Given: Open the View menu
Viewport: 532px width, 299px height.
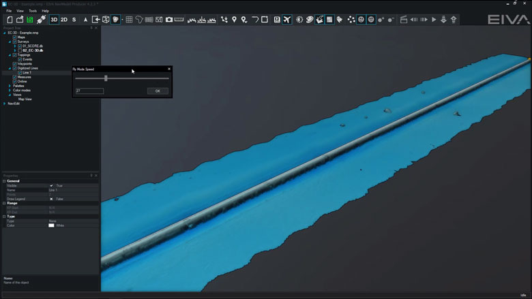Looking at the screenshot, I should point(20,11).
